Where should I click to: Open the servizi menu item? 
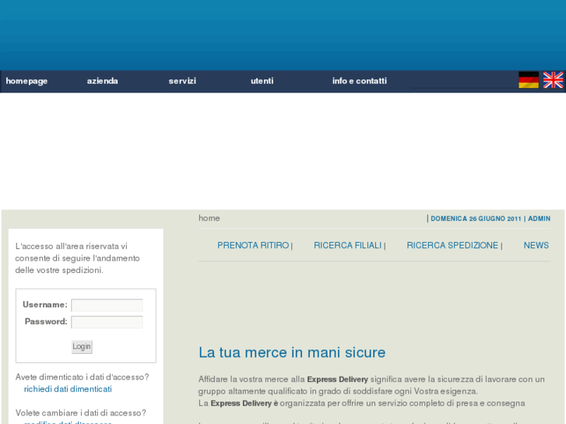click(182, 81)
